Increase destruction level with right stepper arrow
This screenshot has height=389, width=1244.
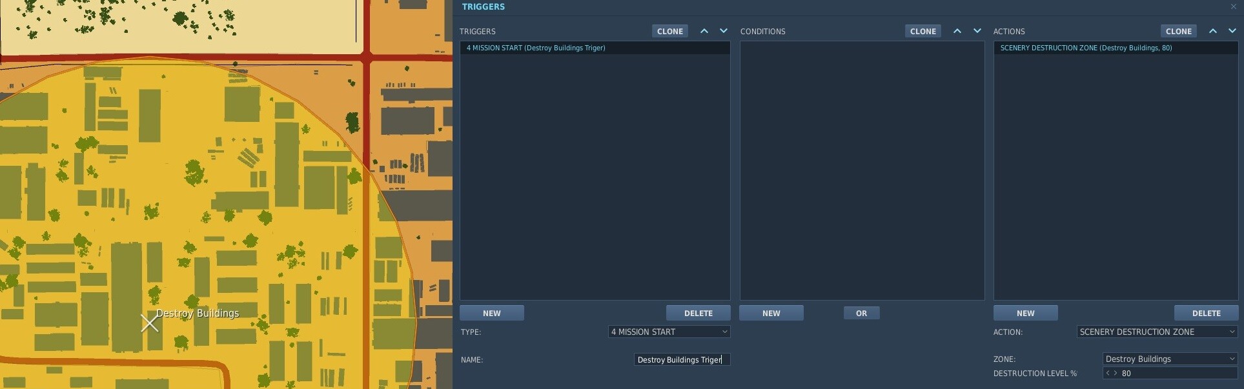(1115, 373)
